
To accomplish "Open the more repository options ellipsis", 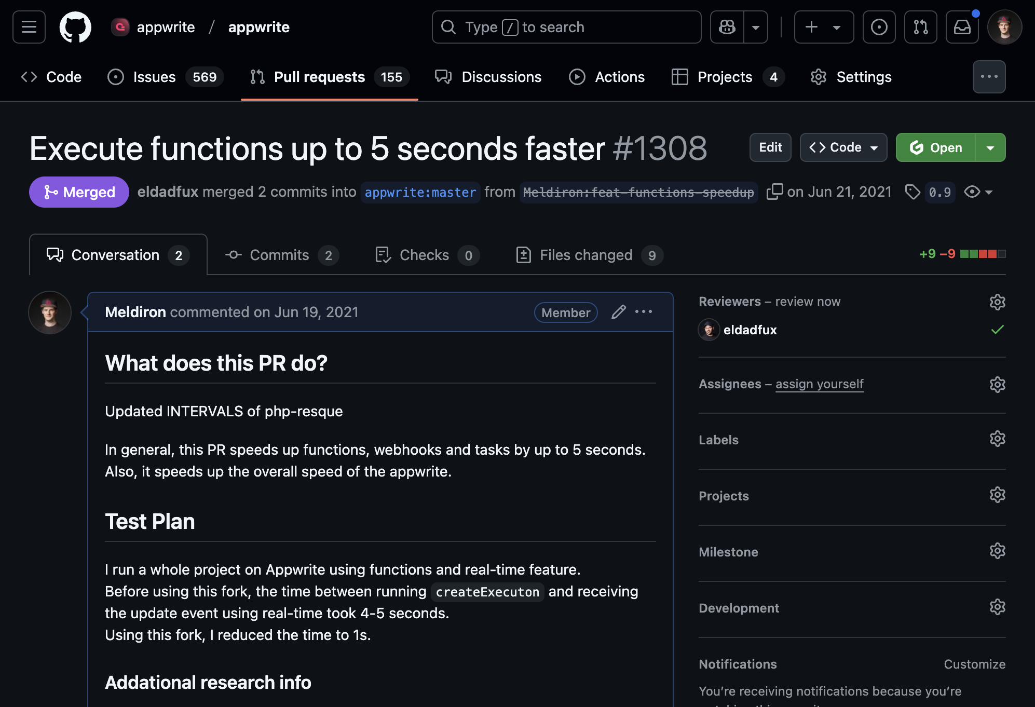I will pos(989,77).
